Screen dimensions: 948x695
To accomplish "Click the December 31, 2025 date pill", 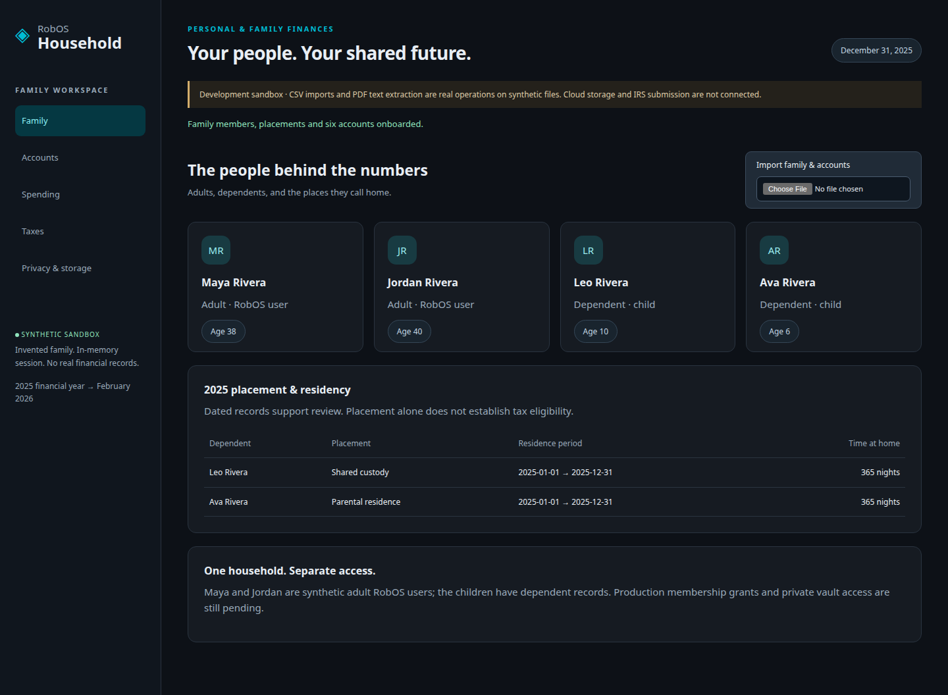I will (x=876, y=51).
